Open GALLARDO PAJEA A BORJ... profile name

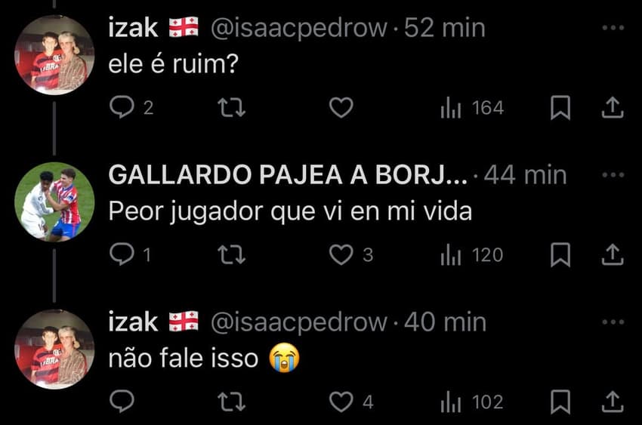pyautogui.click(x=288, y=175)
